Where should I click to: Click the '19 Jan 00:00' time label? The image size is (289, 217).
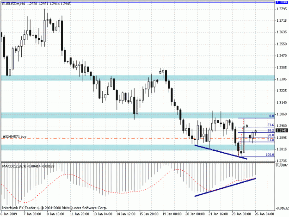(x=172, y=214)
